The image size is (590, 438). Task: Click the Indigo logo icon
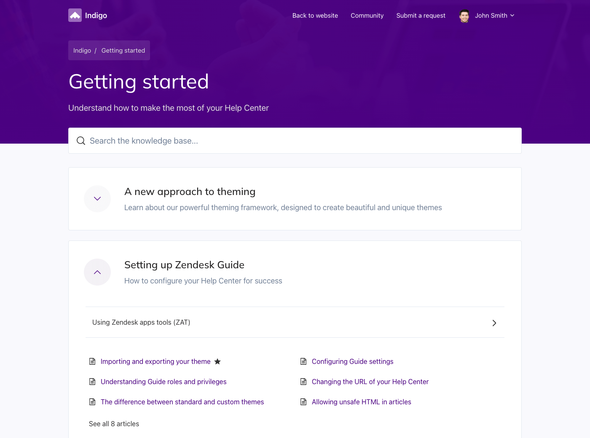[x=75, y=15]
